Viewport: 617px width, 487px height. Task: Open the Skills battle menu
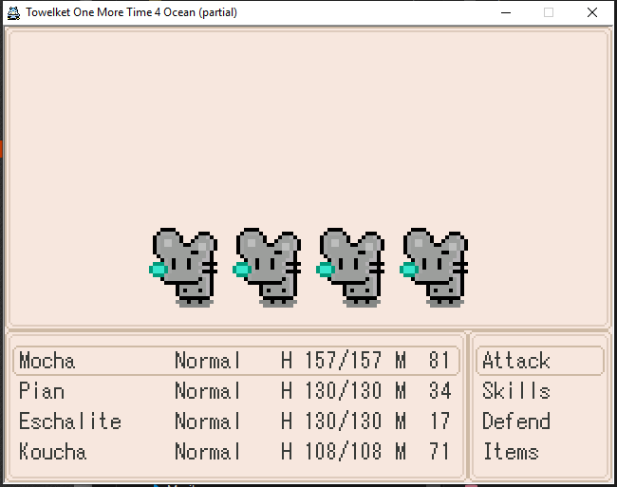[x=516, y=391]
